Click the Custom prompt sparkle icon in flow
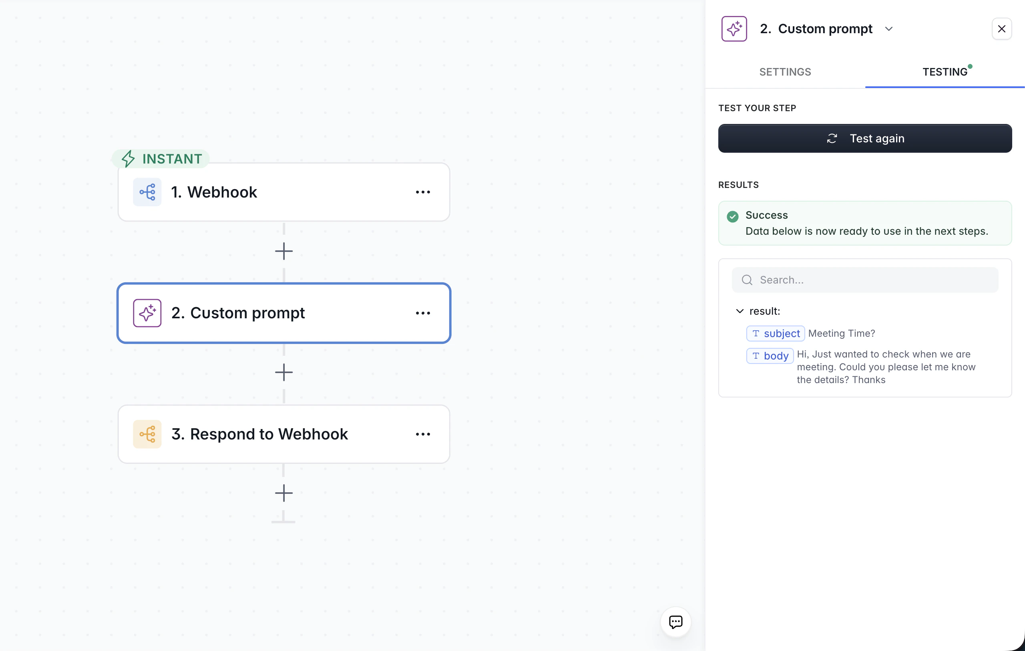1025x651 pixels. coord(147,313)
